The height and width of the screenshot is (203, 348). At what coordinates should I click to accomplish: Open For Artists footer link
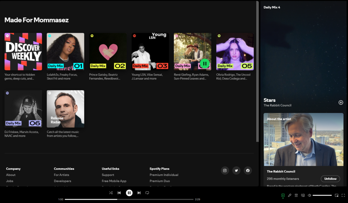[x=62, y=175]
